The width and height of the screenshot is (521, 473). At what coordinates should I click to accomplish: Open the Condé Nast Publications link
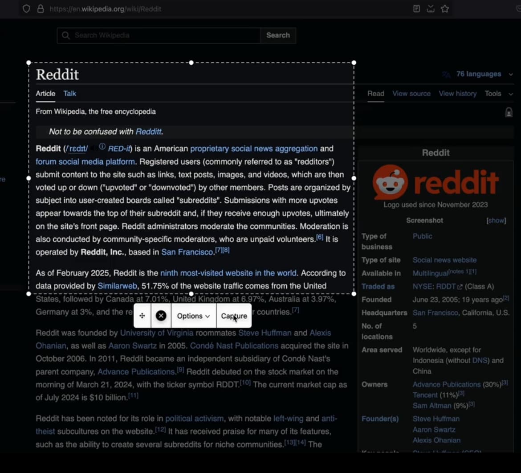coord(234,346)
